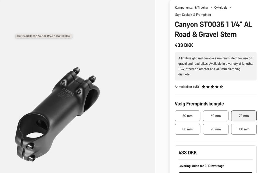Open the Komponenter & Tilbehør breadcrumb
Viewport: 258px width, 173px height.
[192, 8]
